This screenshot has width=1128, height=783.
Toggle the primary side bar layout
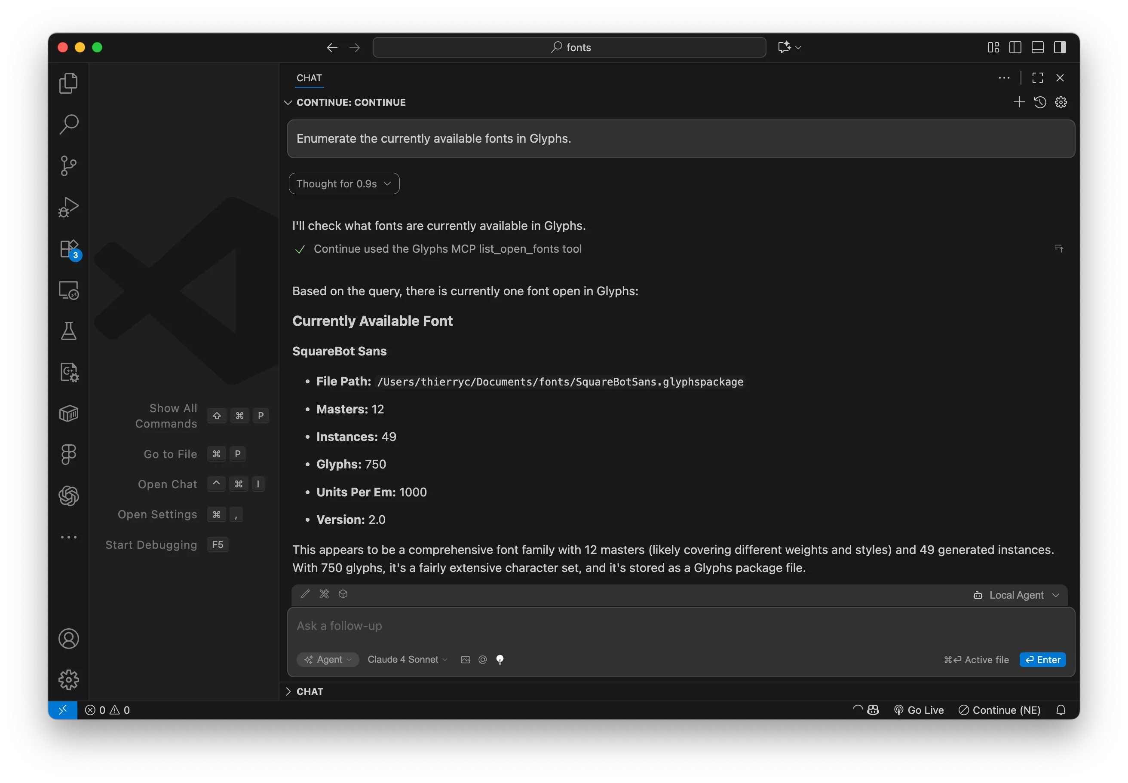tap(1015, 47)
